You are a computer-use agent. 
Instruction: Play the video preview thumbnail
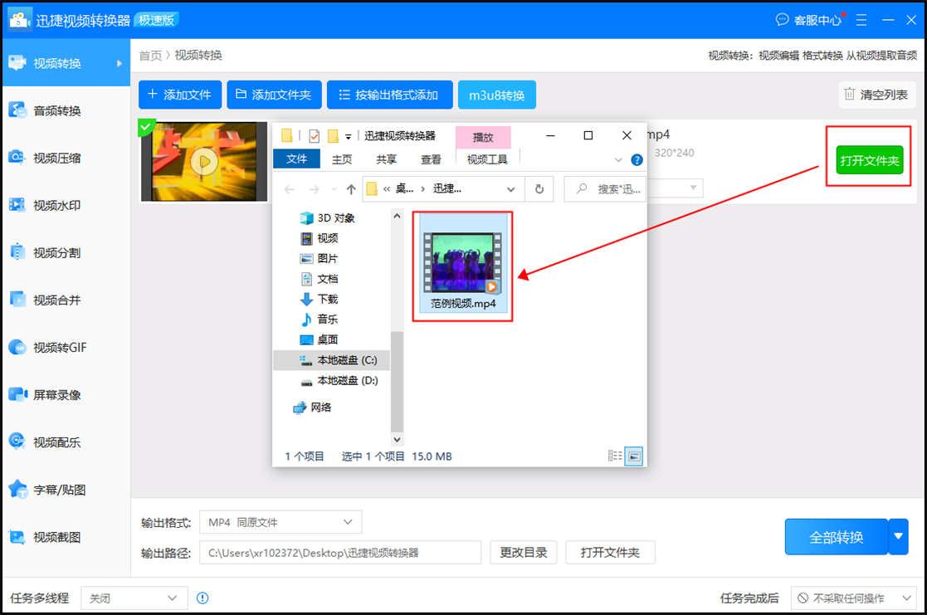204,162
